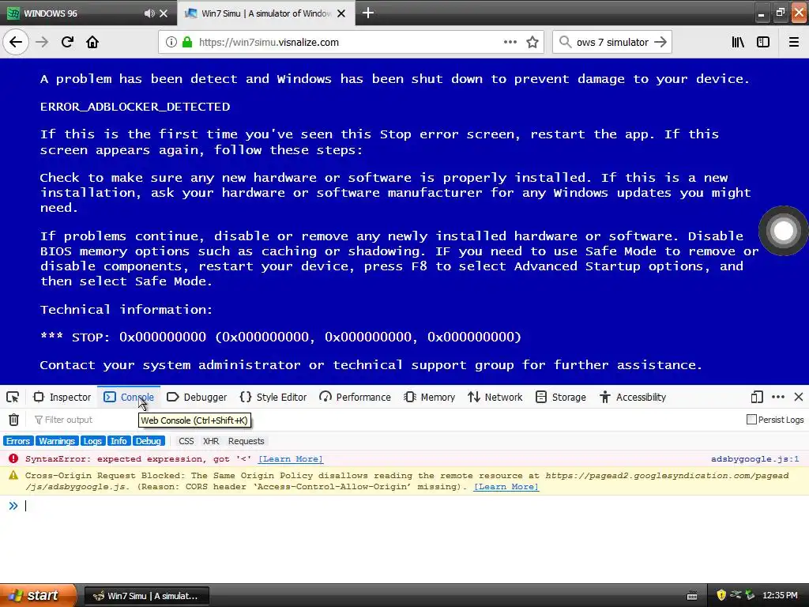
Task: Click the Technical information: heading text
Action: click(x=126, y=309)
